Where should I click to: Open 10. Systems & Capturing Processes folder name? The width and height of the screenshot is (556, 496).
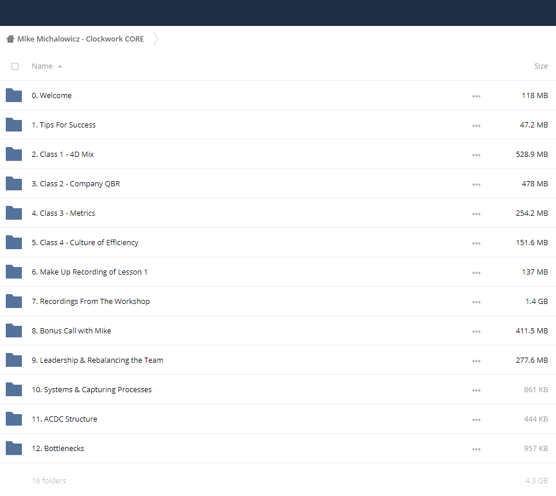[92, 390]
